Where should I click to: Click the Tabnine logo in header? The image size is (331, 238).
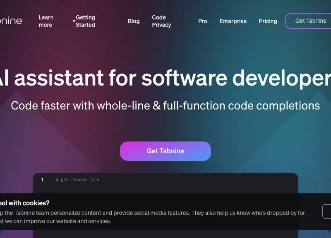tap(11, 21)
